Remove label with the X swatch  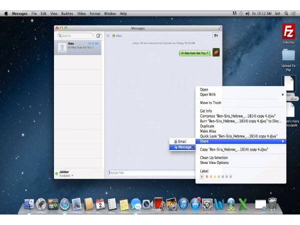click(x=202, y=176)
